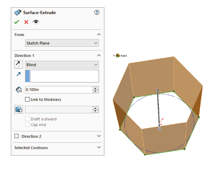Click the D1 depth icon
Viewport: 215px width, 171px height.
point(19,90)
